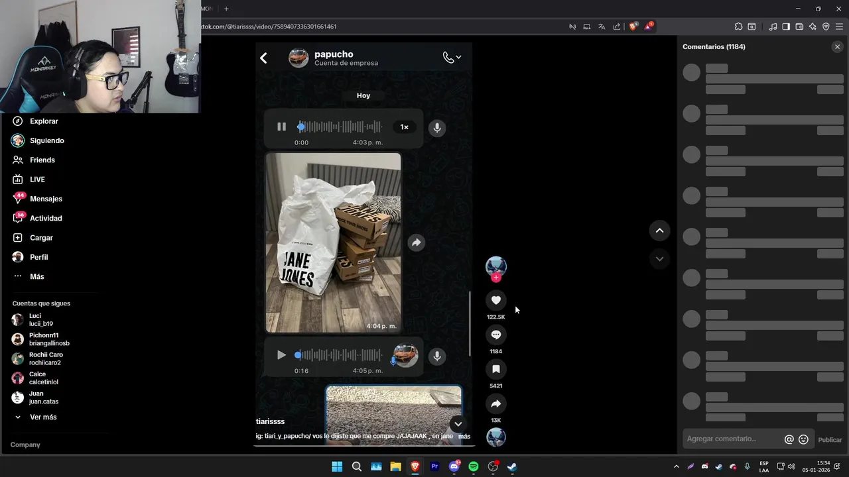The width and height of the screenshot is (849, 477).
Task: Click the Jane Jones bag photo
Action: pyautogui.click(x=333, y=242)
